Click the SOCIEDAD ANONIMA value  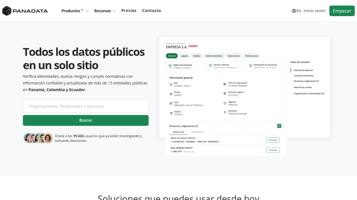(x=237, y=86)
